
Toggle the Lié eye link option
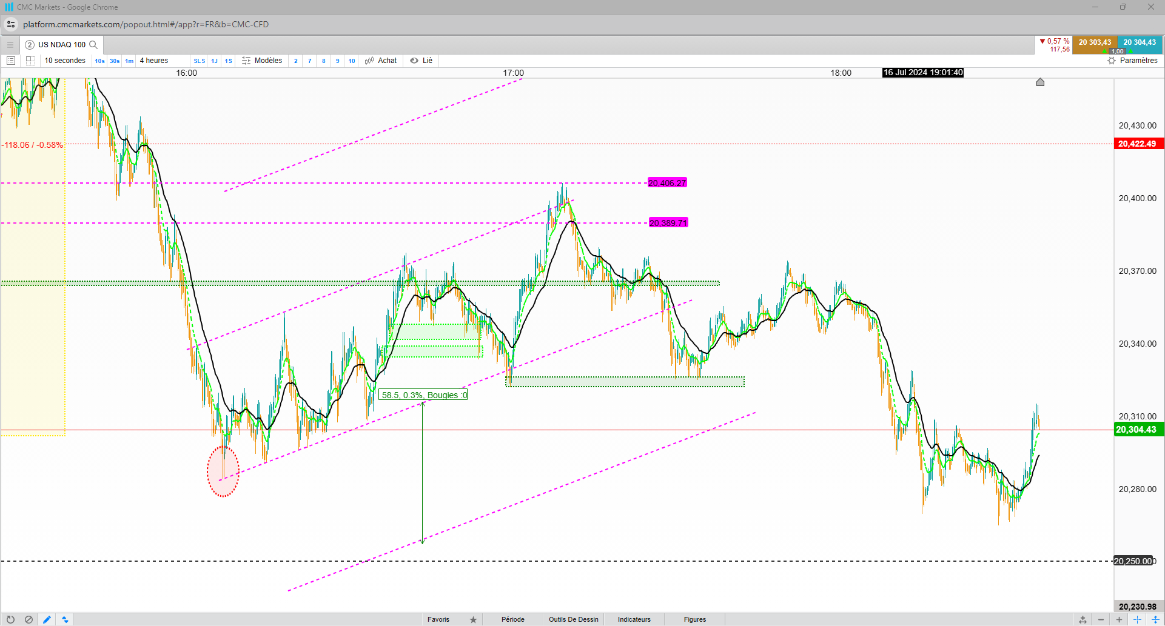pyautogui.click(x=421, y=61)
